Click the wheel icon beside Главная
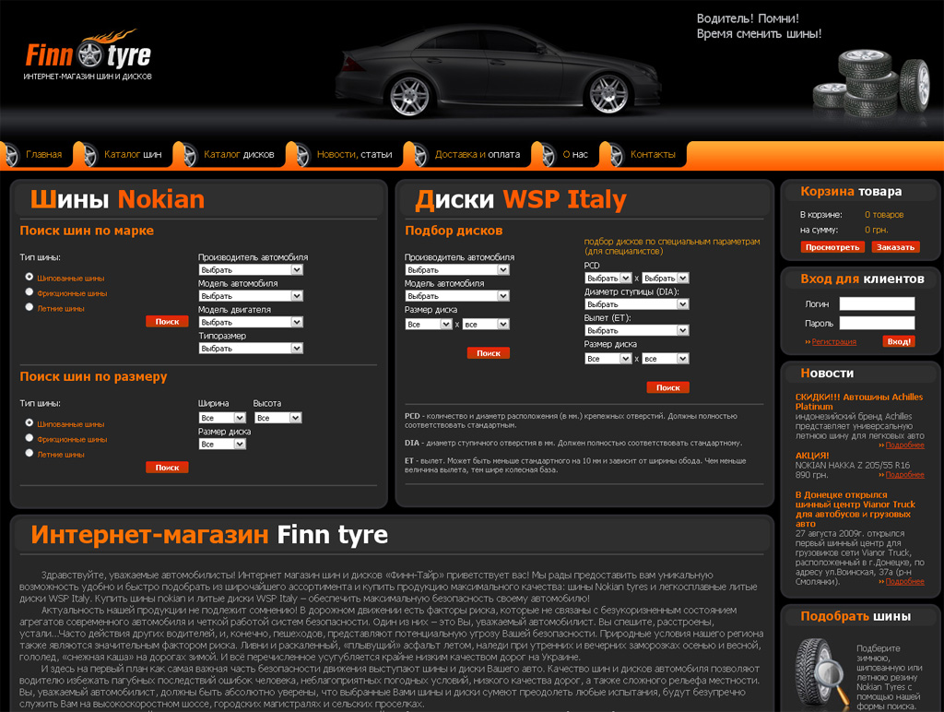The width and height of the screenshot is (944, 712). point(10,155)
